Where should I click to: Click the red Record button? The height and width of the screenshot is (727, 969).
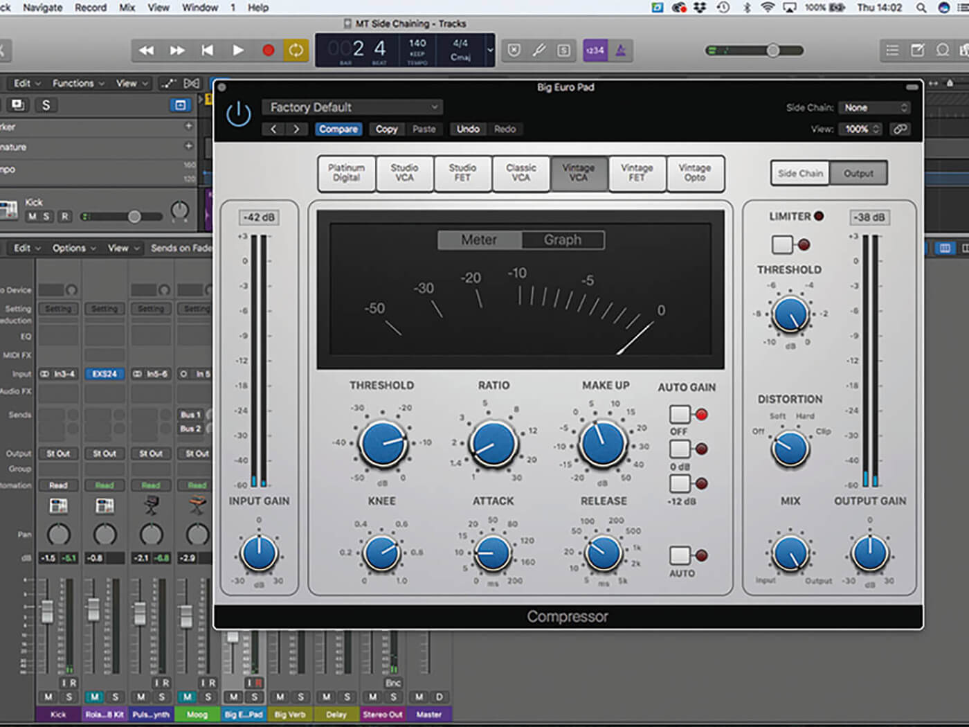coord(268,50)
